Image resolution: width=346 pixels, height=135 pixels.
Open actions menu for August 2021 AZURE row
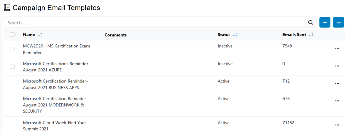coord(337,66)
